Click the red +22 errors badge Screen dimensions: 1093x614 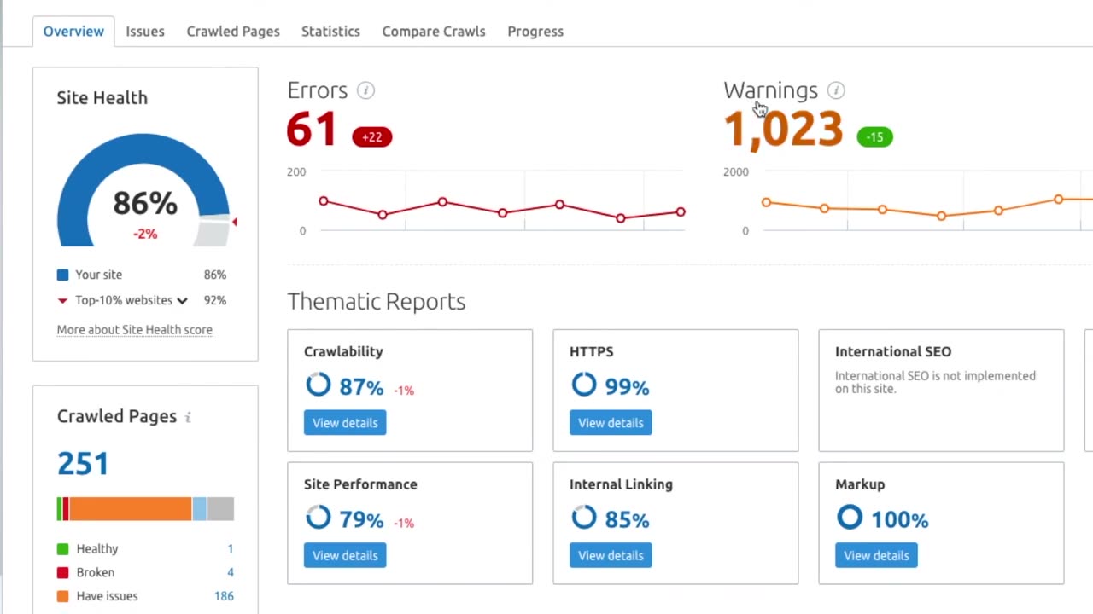pyautogui.click(x=372, y=136)
